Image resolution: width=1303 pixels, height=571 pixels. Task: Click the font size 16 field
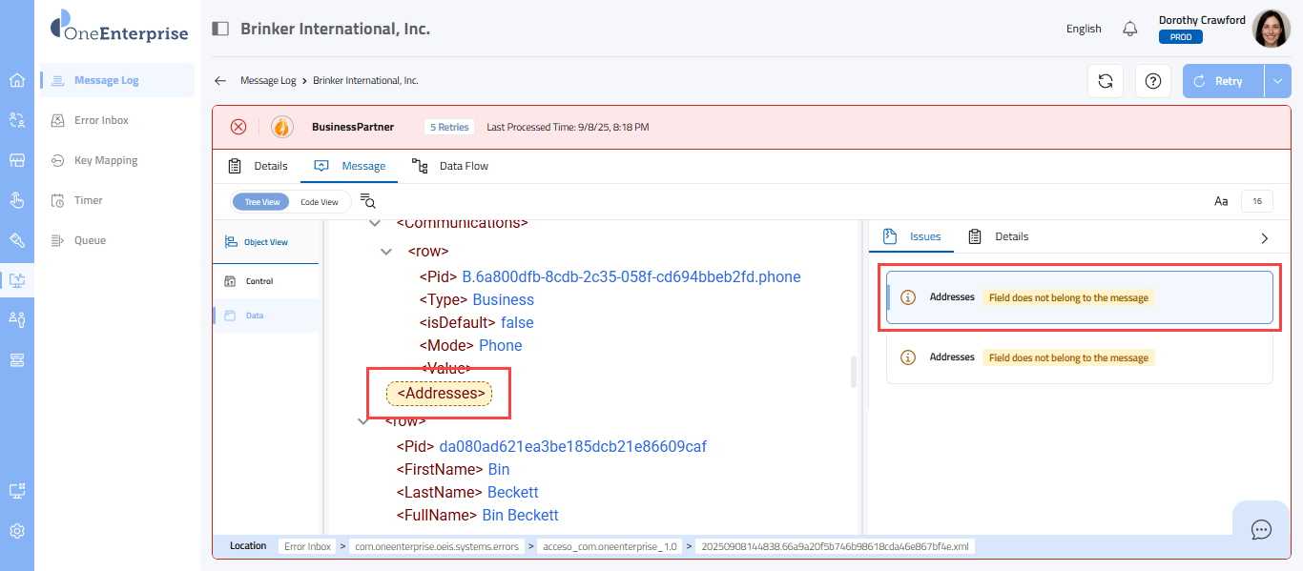point(1257,201)
